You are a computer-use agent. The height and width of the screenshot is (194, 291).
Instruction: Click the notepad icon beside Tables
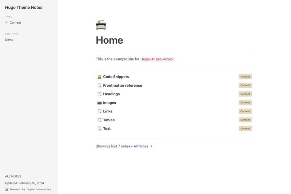99,120
